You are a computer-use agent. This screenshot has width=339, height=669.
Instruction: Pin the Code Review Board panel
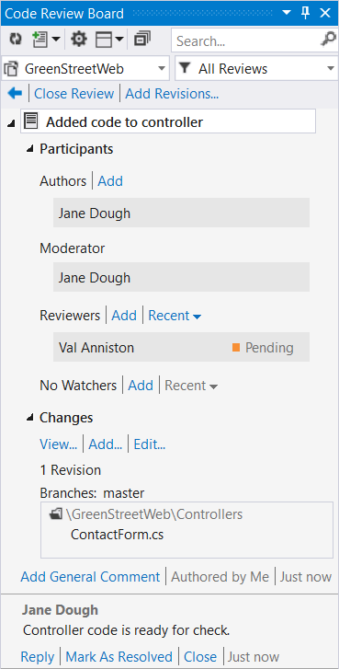click(305, 13)
